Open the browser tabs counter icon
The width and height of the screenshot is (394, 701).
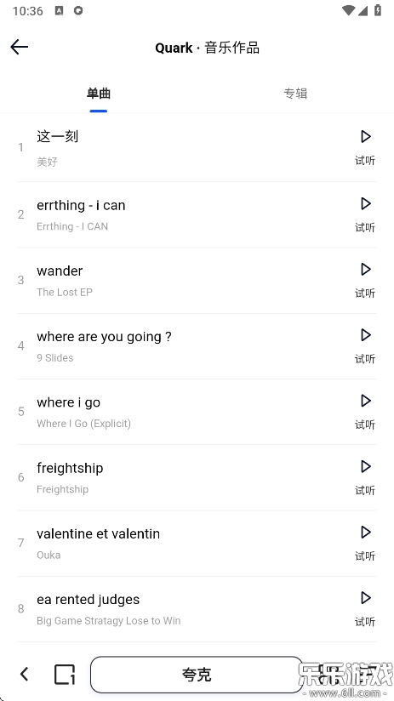pos(65,674)
